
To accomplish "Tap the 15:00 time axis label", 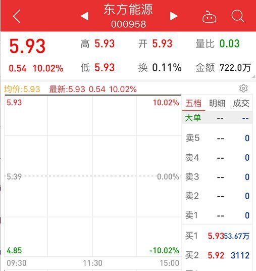I will click(x=169, y=263).
